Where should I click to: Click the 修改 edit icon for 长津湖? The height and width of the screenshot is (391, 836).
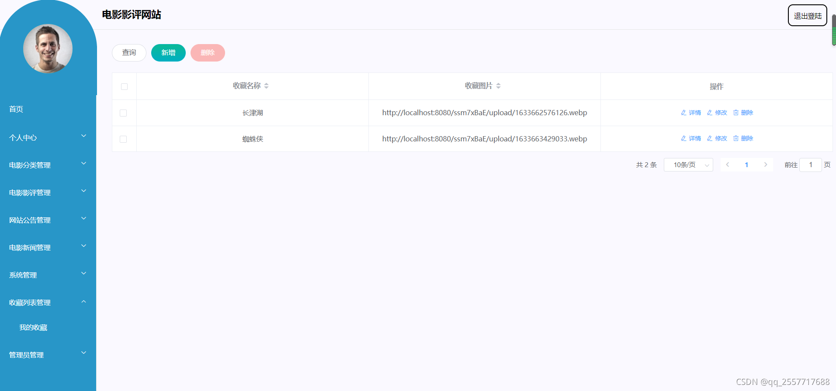(x=710, y=113)
